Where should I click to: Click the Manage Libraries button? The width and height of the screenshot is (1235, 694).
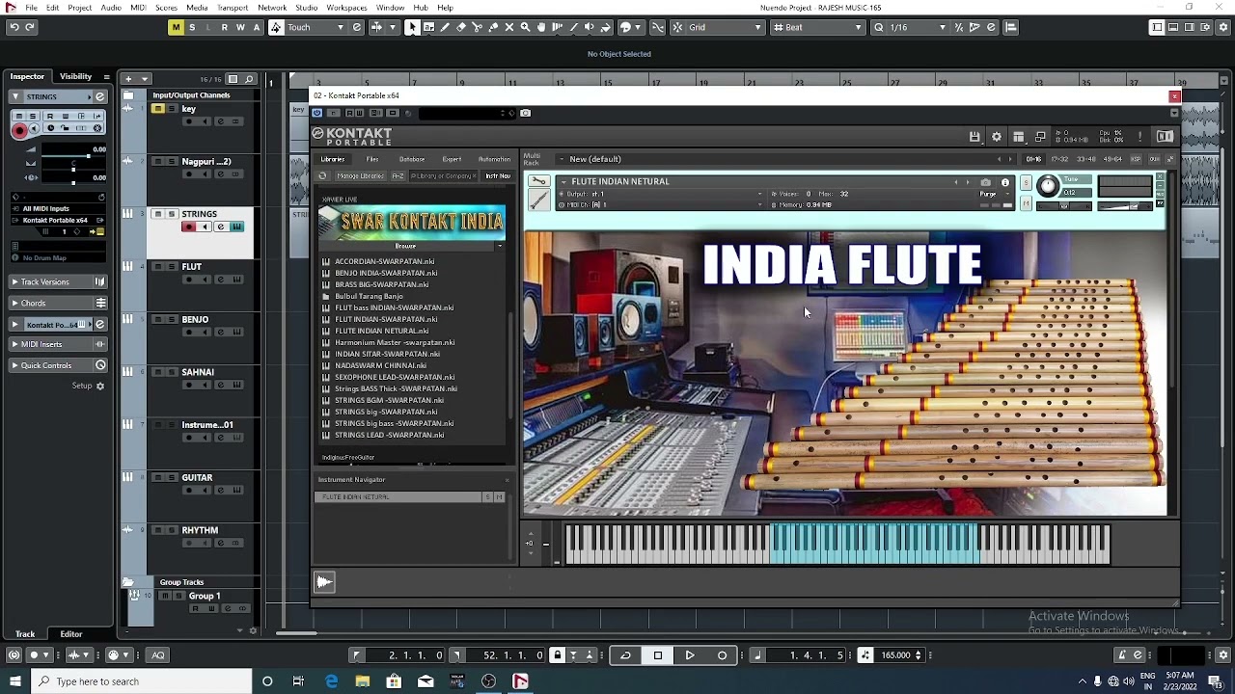pos(361,176)
